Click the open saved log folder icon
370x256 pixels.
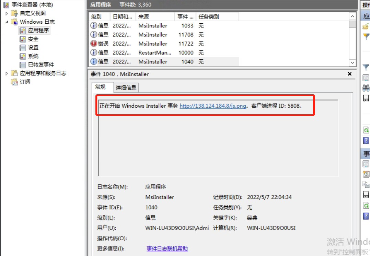point(366,27)
